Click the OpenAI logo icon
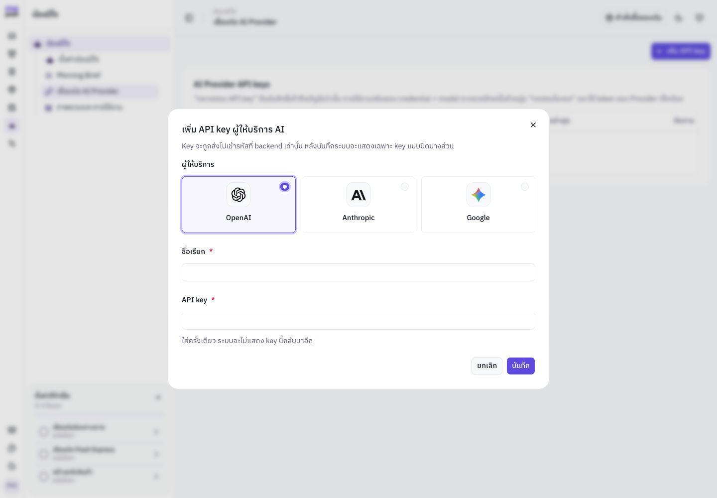The width and height of the screenshot is (717, 498). 239,195
